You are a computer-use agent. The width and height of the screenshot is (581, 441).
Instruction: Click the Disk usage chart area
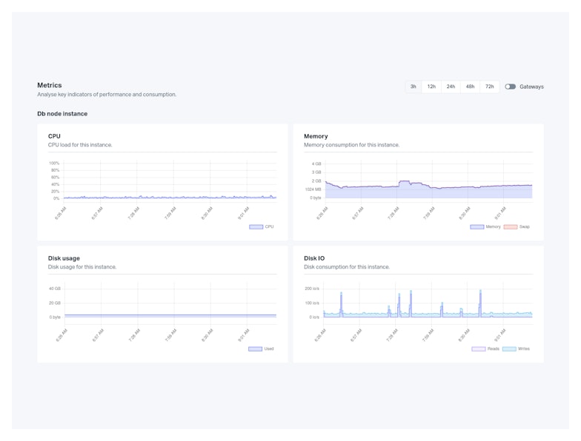click(169, 302)
